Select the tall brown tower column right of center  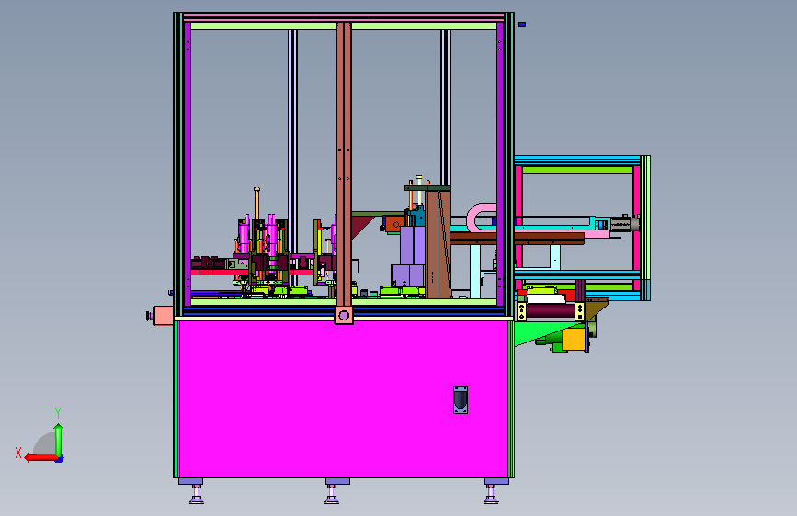tap(438, 244)
